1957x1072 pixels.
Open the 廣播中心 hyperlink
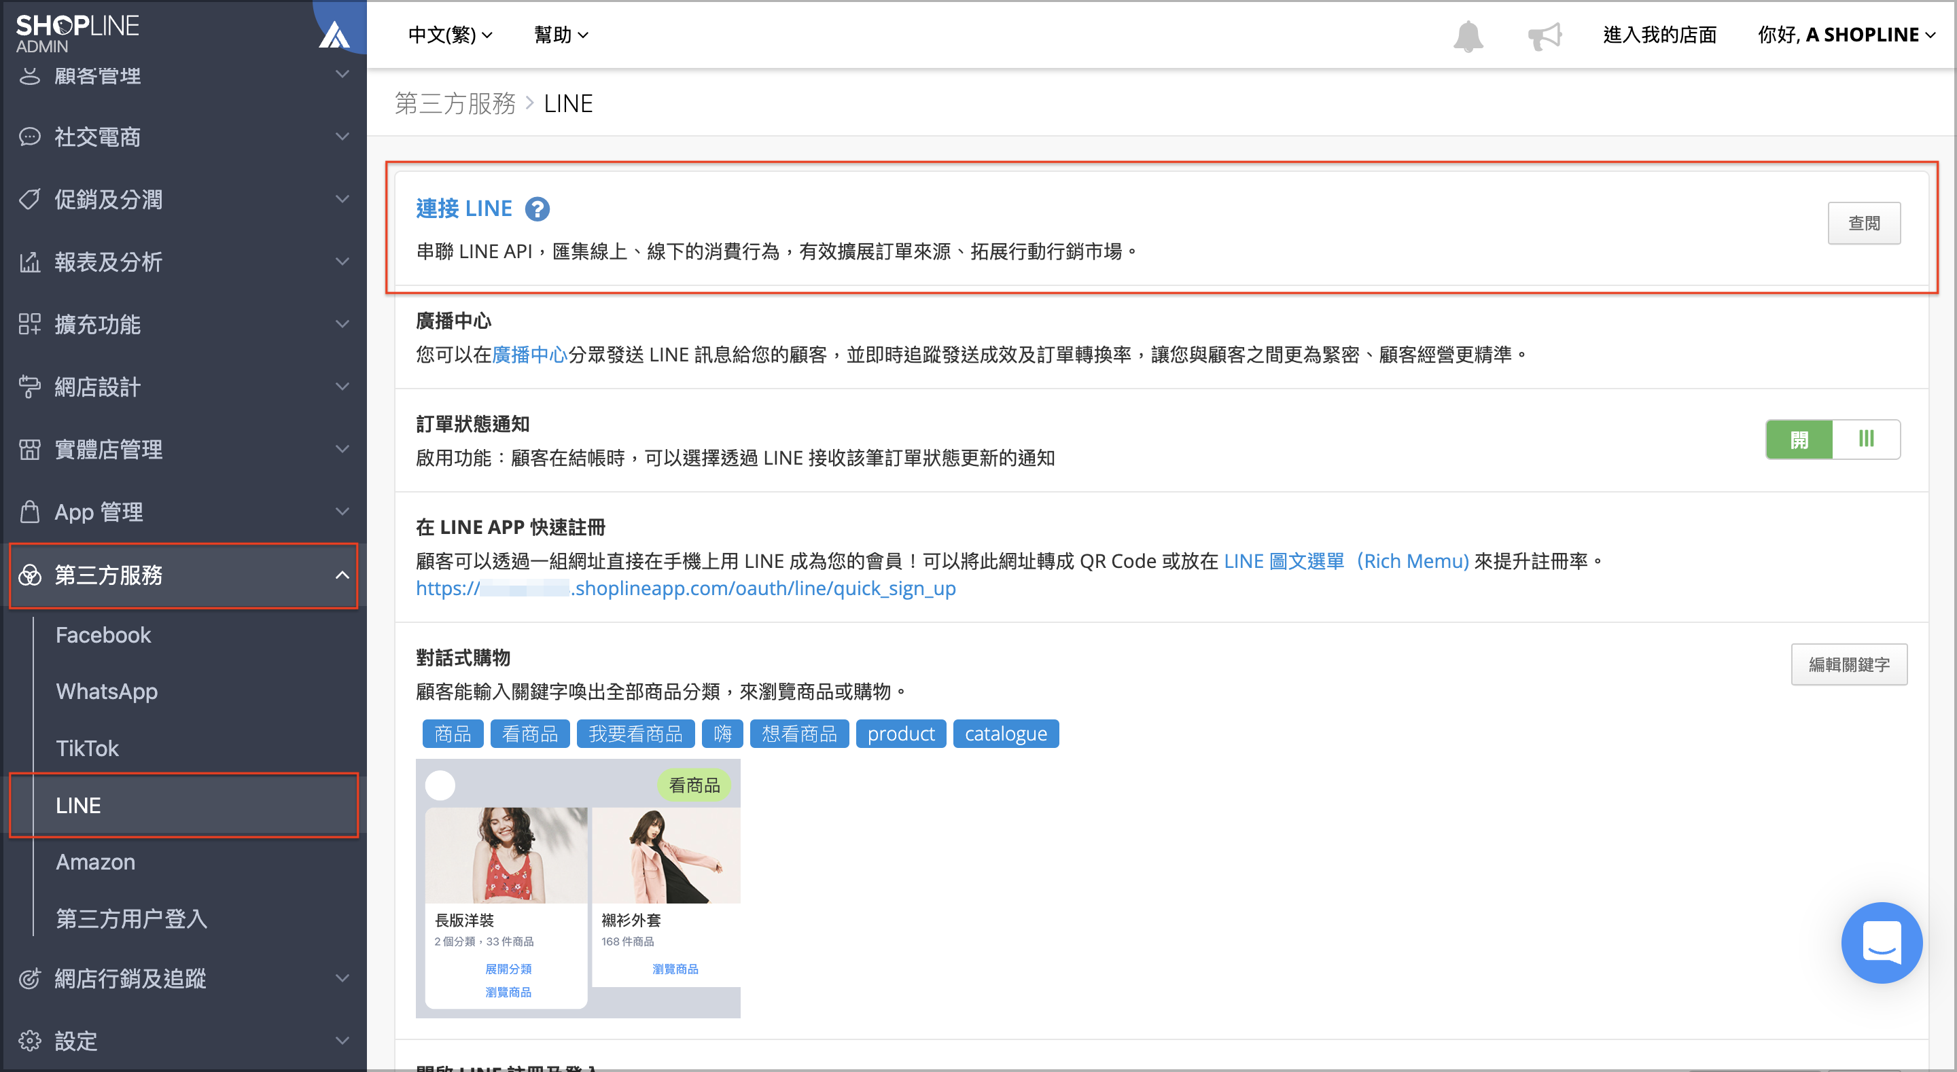tap(529, 354)
